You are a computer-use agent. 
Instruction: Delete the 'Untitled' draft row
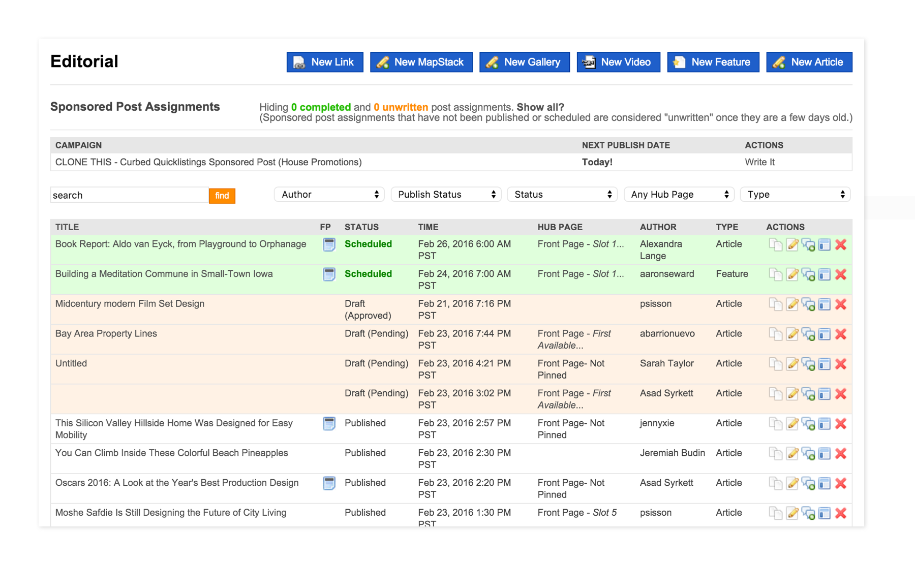click(841, 364)
